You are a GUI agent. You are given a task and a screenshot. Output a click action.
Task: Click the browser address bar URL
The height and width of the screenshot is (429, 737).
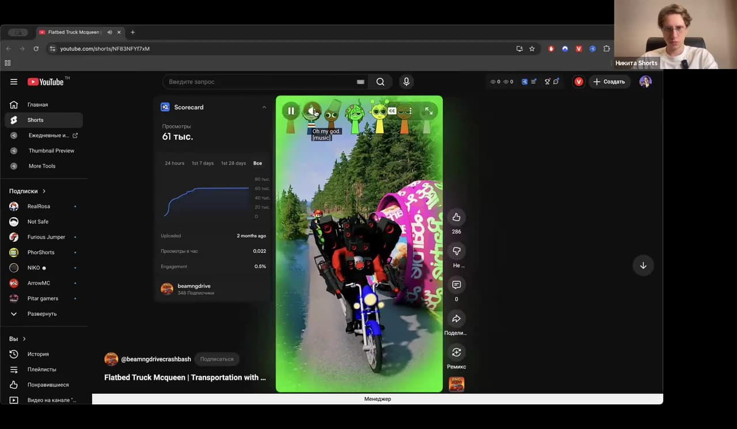point(105,49)
